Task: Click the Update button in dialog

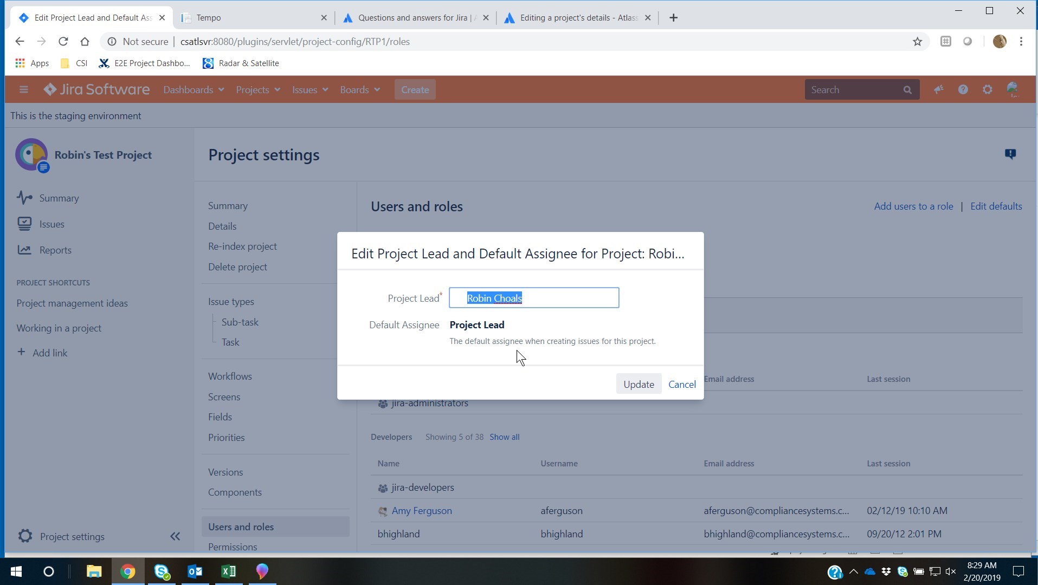Action: pyautogui.click(x=639, y=384)
